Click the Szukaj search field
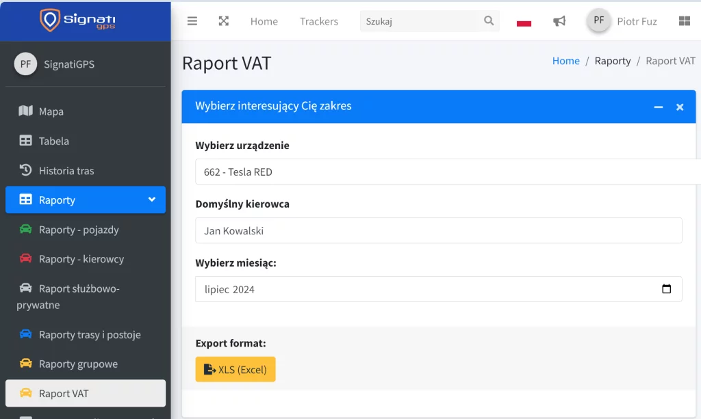This screenshot has width=701, height=419. click(422, 21)
